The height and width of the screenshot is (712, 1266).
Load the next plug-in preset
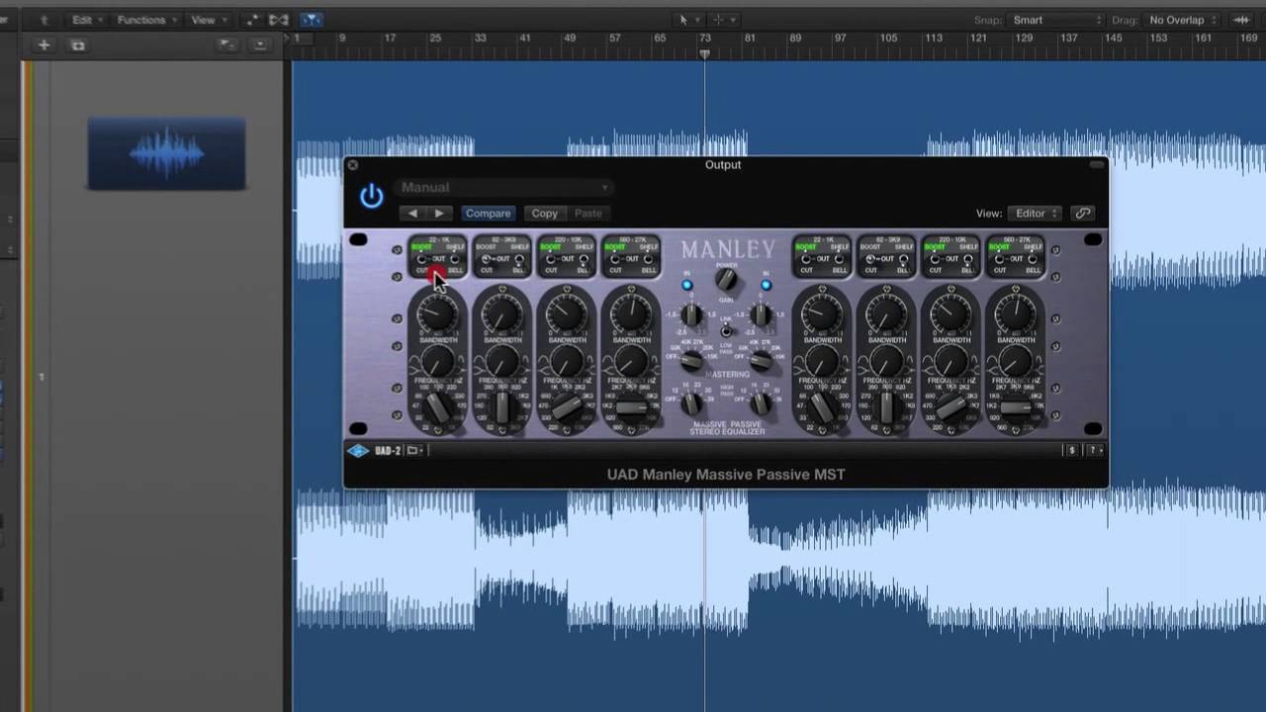point(439,214)
